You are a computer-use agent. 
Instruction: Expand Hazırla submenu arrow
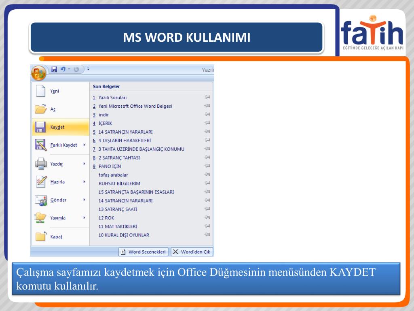point(84,182)
